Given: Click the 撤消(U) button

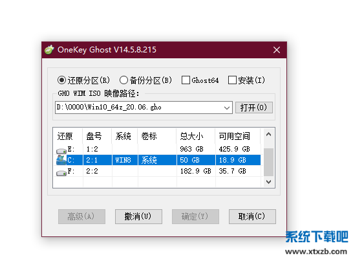Looking at the screenshot, I should [138, 216].
